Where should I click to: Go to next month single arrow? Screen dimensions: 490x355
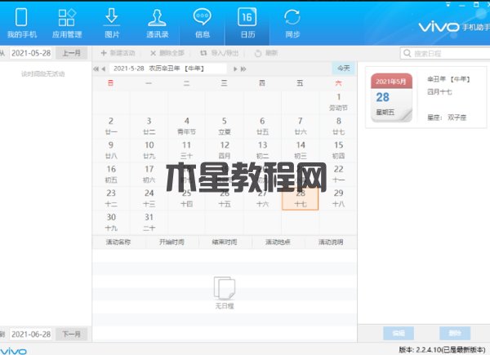[235, 69]
